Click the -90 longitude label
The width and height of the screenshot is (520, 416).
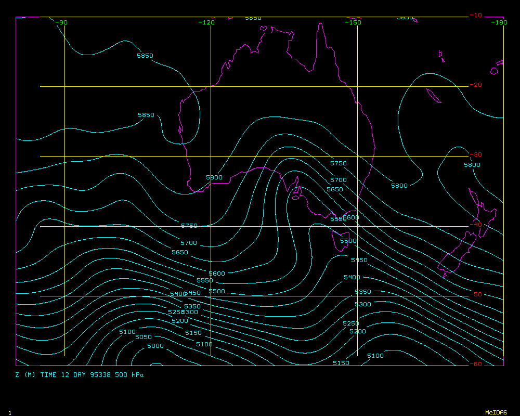[61, 22]
